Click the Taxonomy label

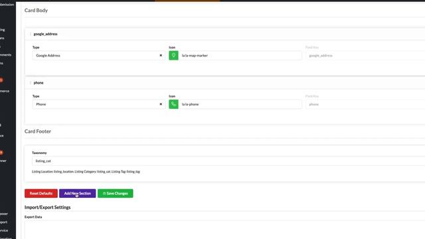[x=39, y=153]
